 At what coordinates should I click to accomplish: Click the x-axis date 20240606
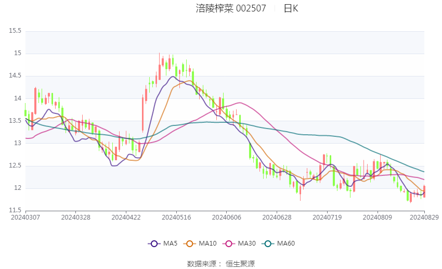[227, 217]
